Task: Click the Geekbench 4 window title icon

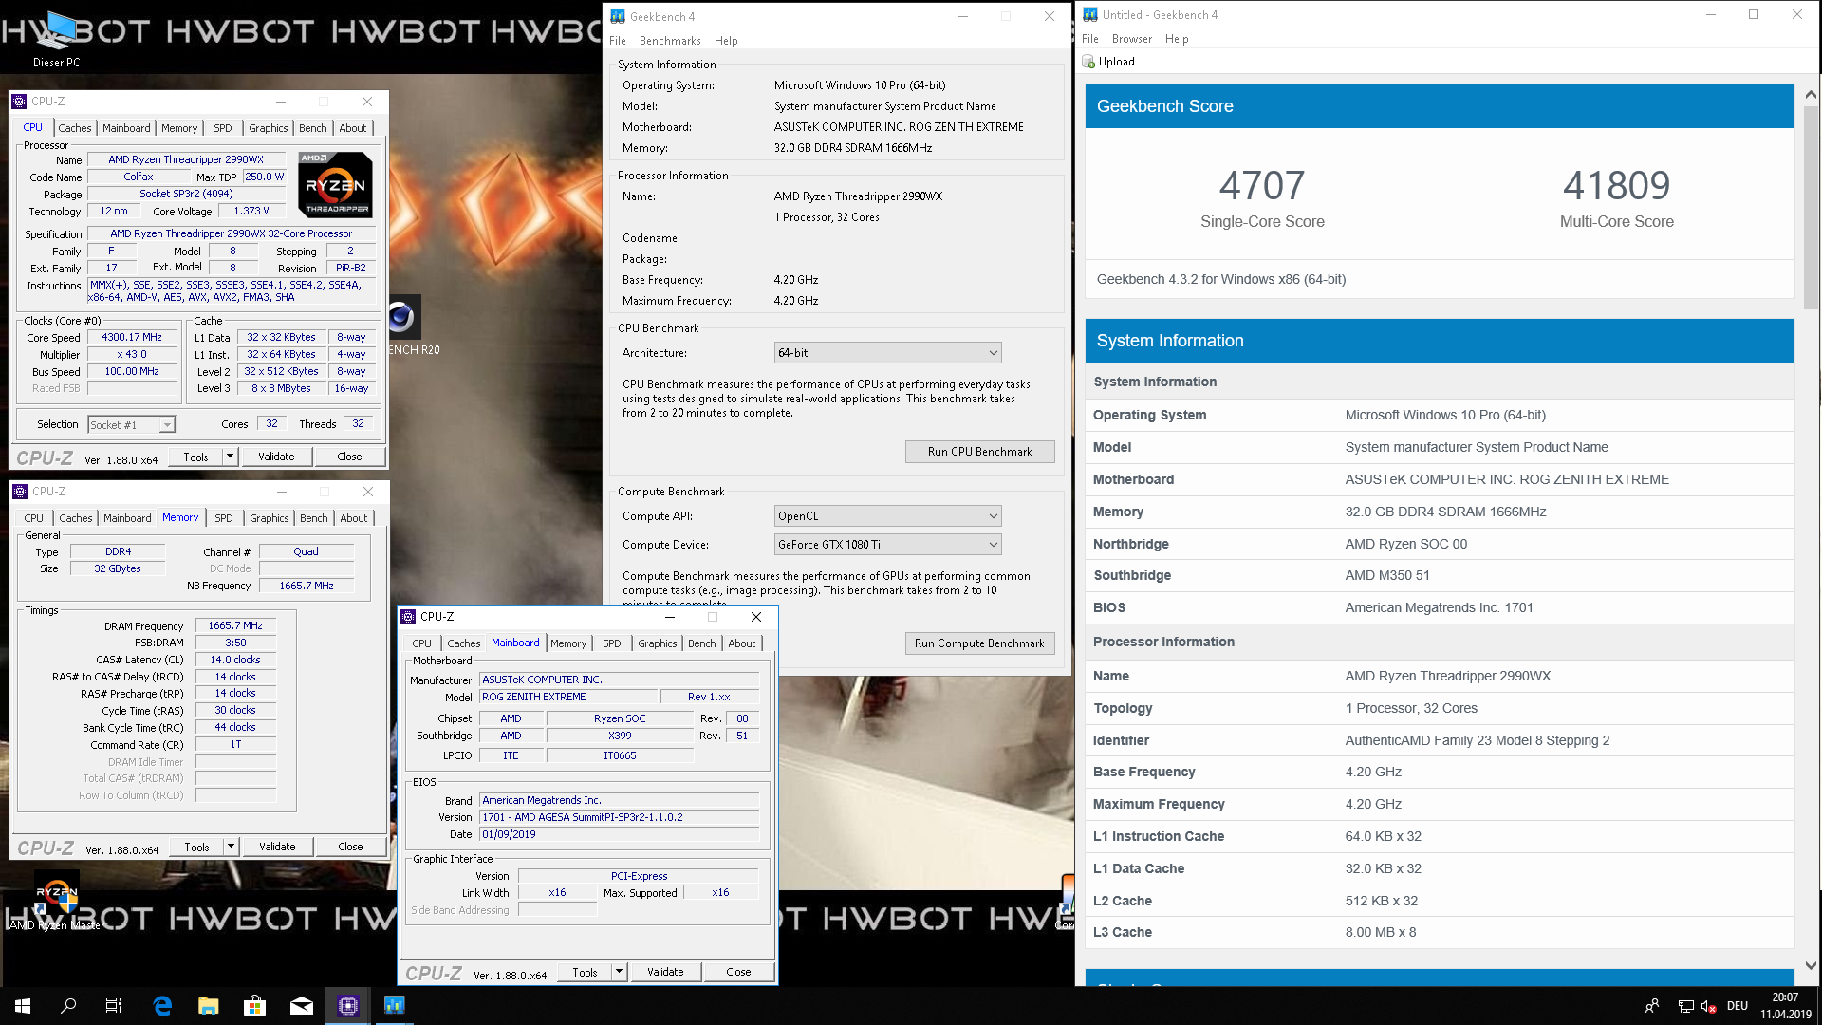Action: point(618,16)
